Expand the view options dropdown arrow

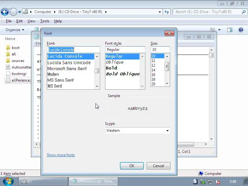tap(219, 30)
